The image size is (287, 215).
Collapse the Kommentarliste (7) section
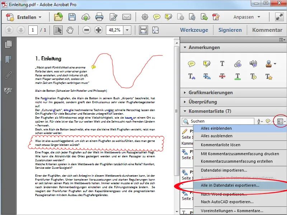coord(185,111)
